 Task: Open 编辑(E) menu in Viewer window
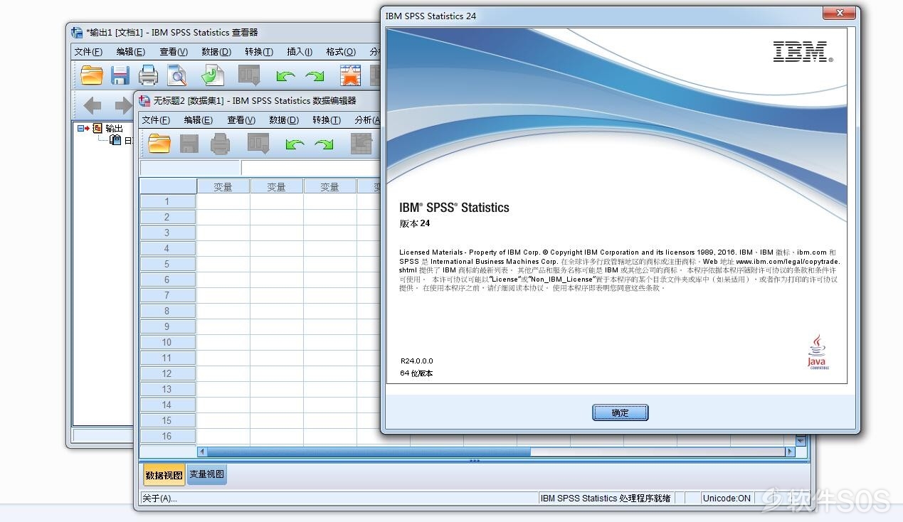pyautogui.click(x=131, y=52)
